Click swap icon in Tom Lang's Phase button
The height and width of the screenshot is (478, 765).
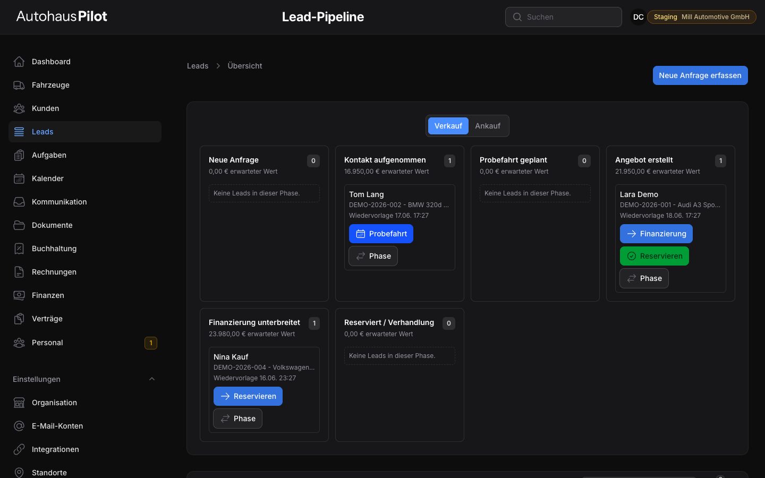[x=360, y=256]
